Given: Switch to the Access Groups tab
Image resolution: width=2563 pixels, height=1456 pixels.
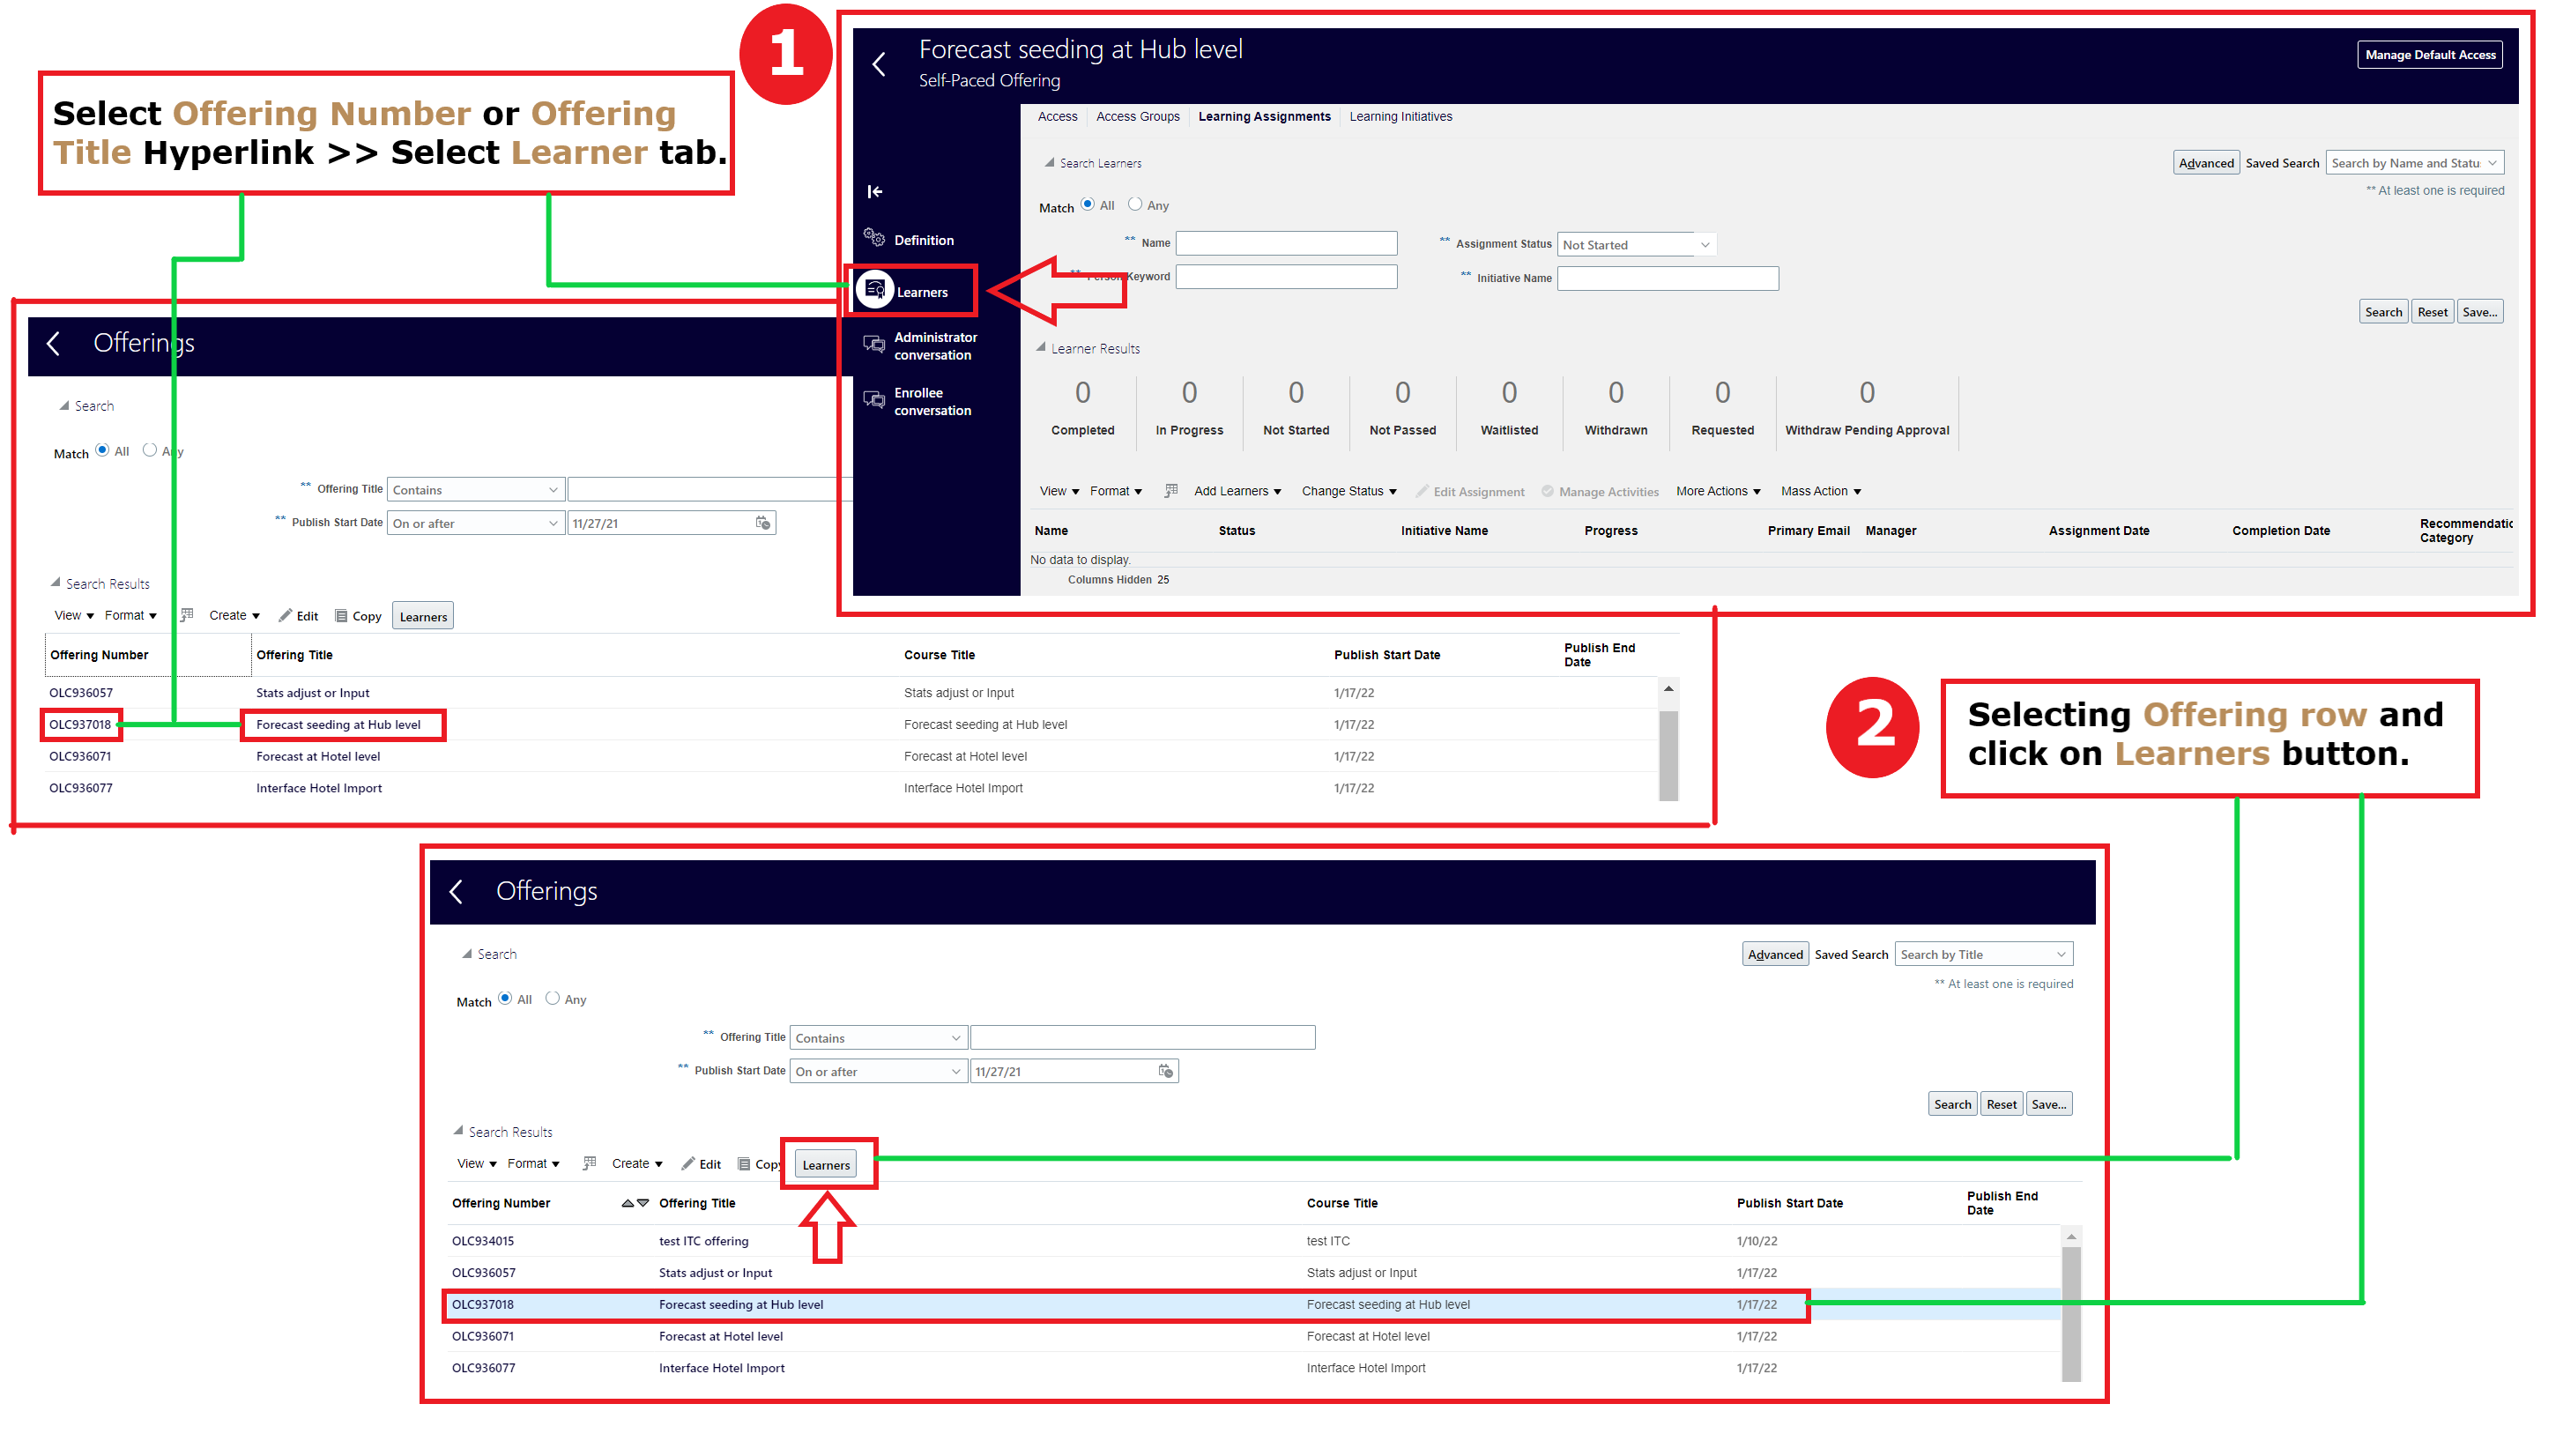Looking at the screenshot, I should (1137, 116).
